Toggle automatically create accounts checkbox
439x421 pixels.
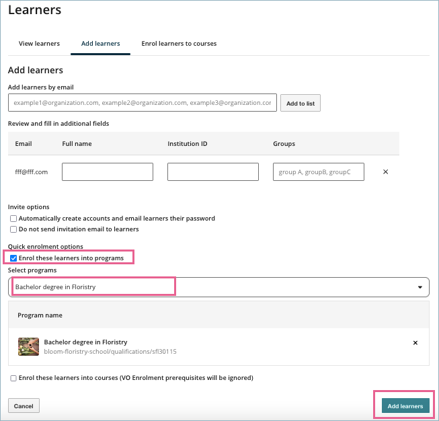(x=13, y=219)
